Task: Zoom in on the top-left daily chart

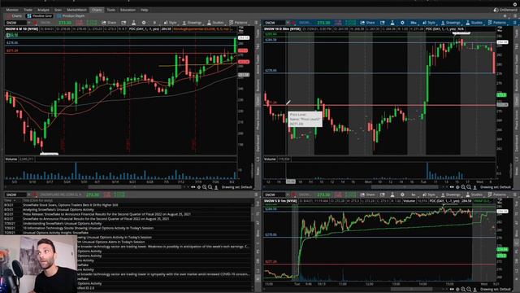Action: tap(204, 187)
